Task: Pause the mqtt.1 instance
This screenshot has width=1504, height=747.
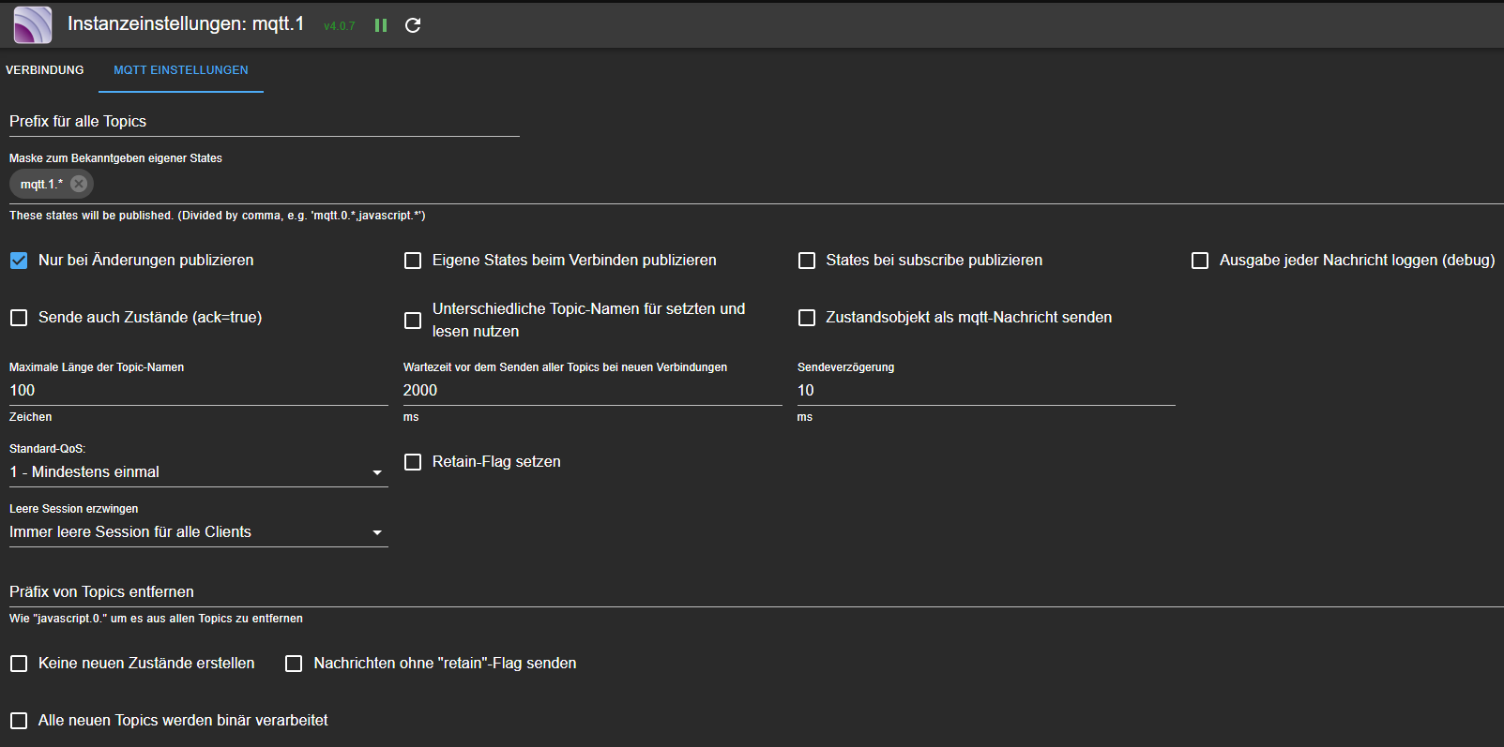Action: click(x=381, y=25)
